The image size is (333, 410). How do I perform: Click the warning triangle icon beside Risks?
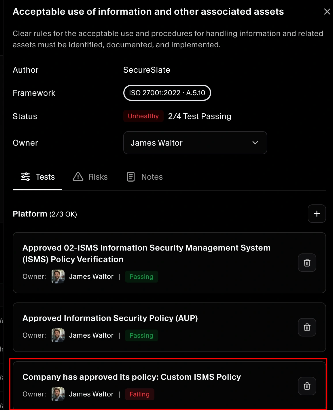click(78, 177)
